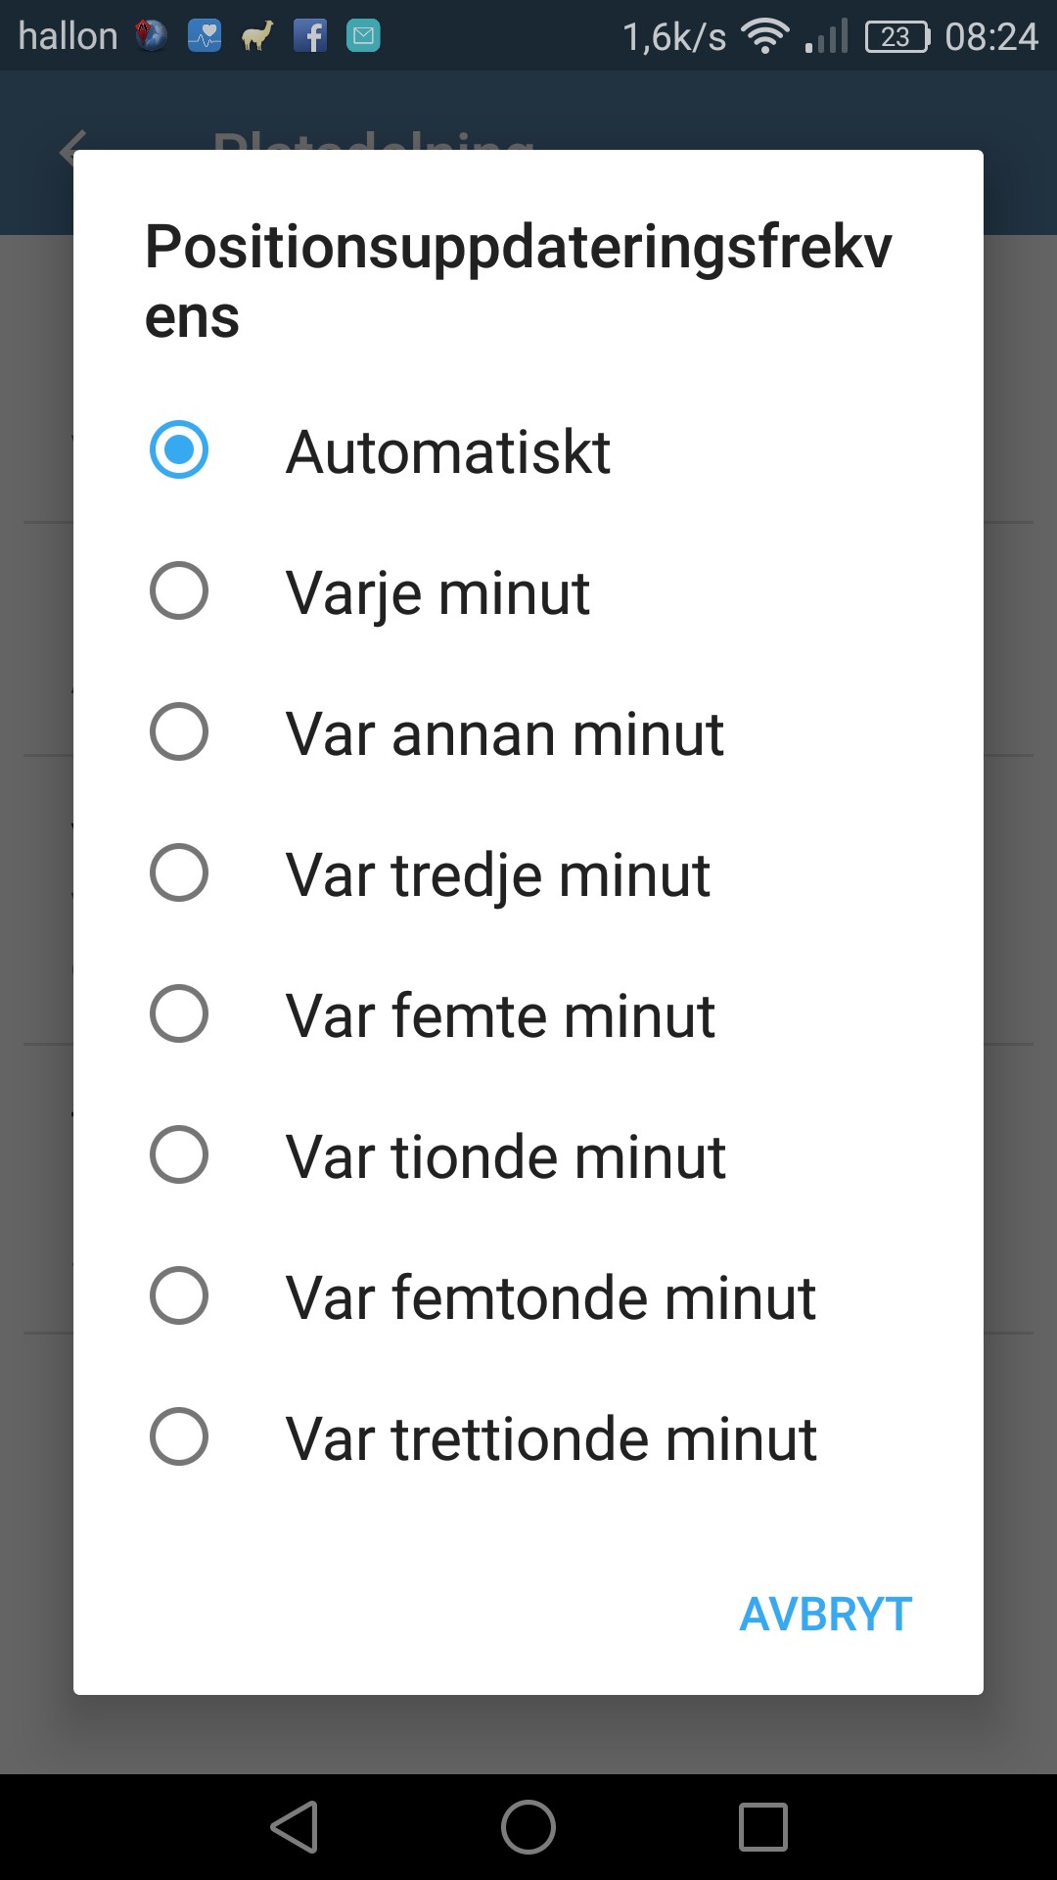Viewport: 1057px width, 1880px height.
Task: Tap the Wi-Fi status icon
Action: click(x=765, y=36)
